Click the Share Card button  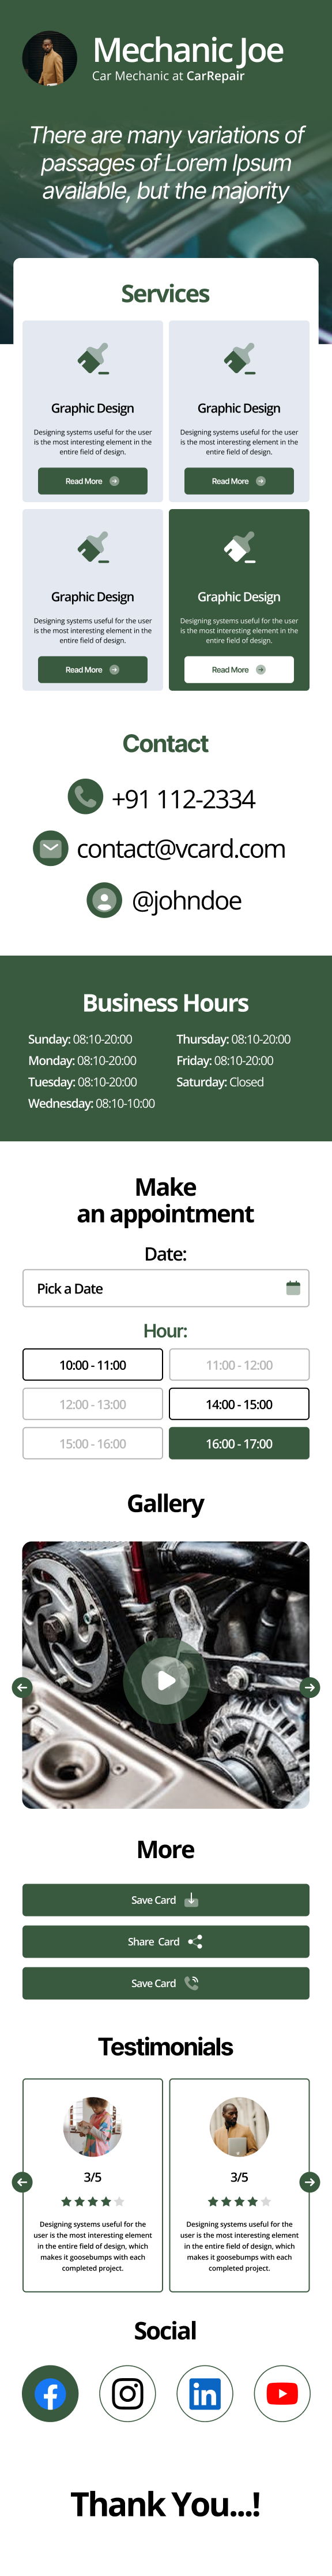pos(165,1941)
